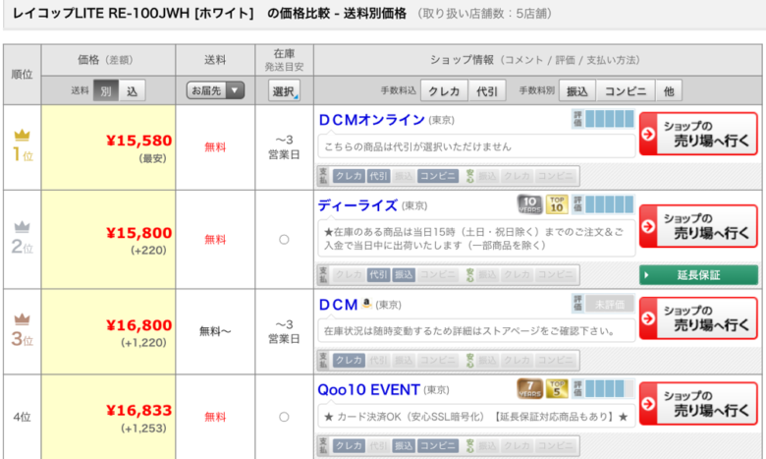
Task: Click the 無料 shipping text for ディーライズ
Action: tap(215, 240)
